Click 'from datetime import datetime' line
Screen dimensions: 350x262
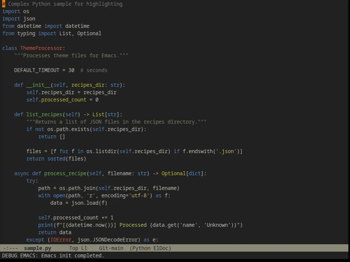[46, 26]
